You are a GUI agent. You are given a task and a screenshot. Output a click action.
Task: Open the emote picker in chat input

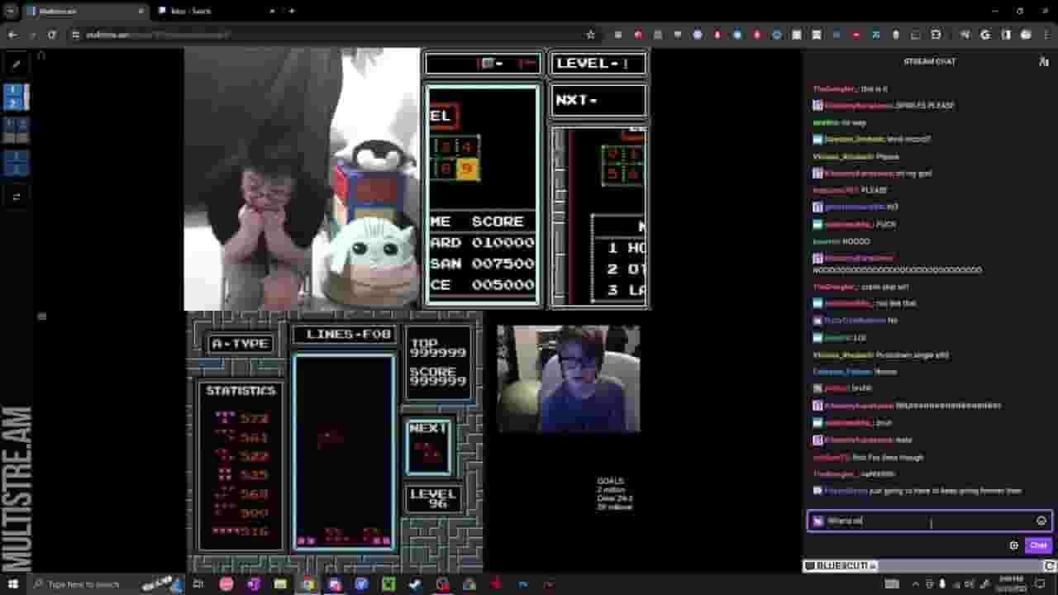click(1041, 521)
